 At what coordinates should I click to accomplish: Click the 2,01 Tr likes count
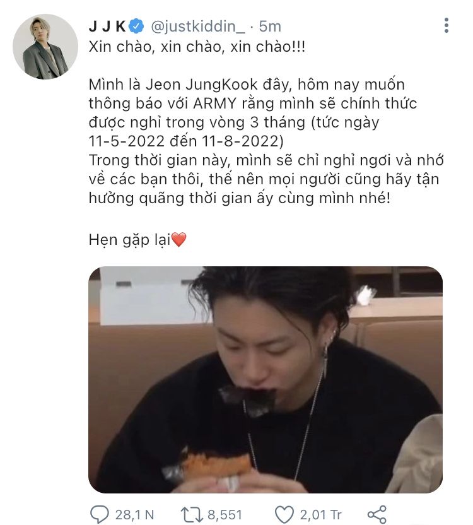[320, 515]
